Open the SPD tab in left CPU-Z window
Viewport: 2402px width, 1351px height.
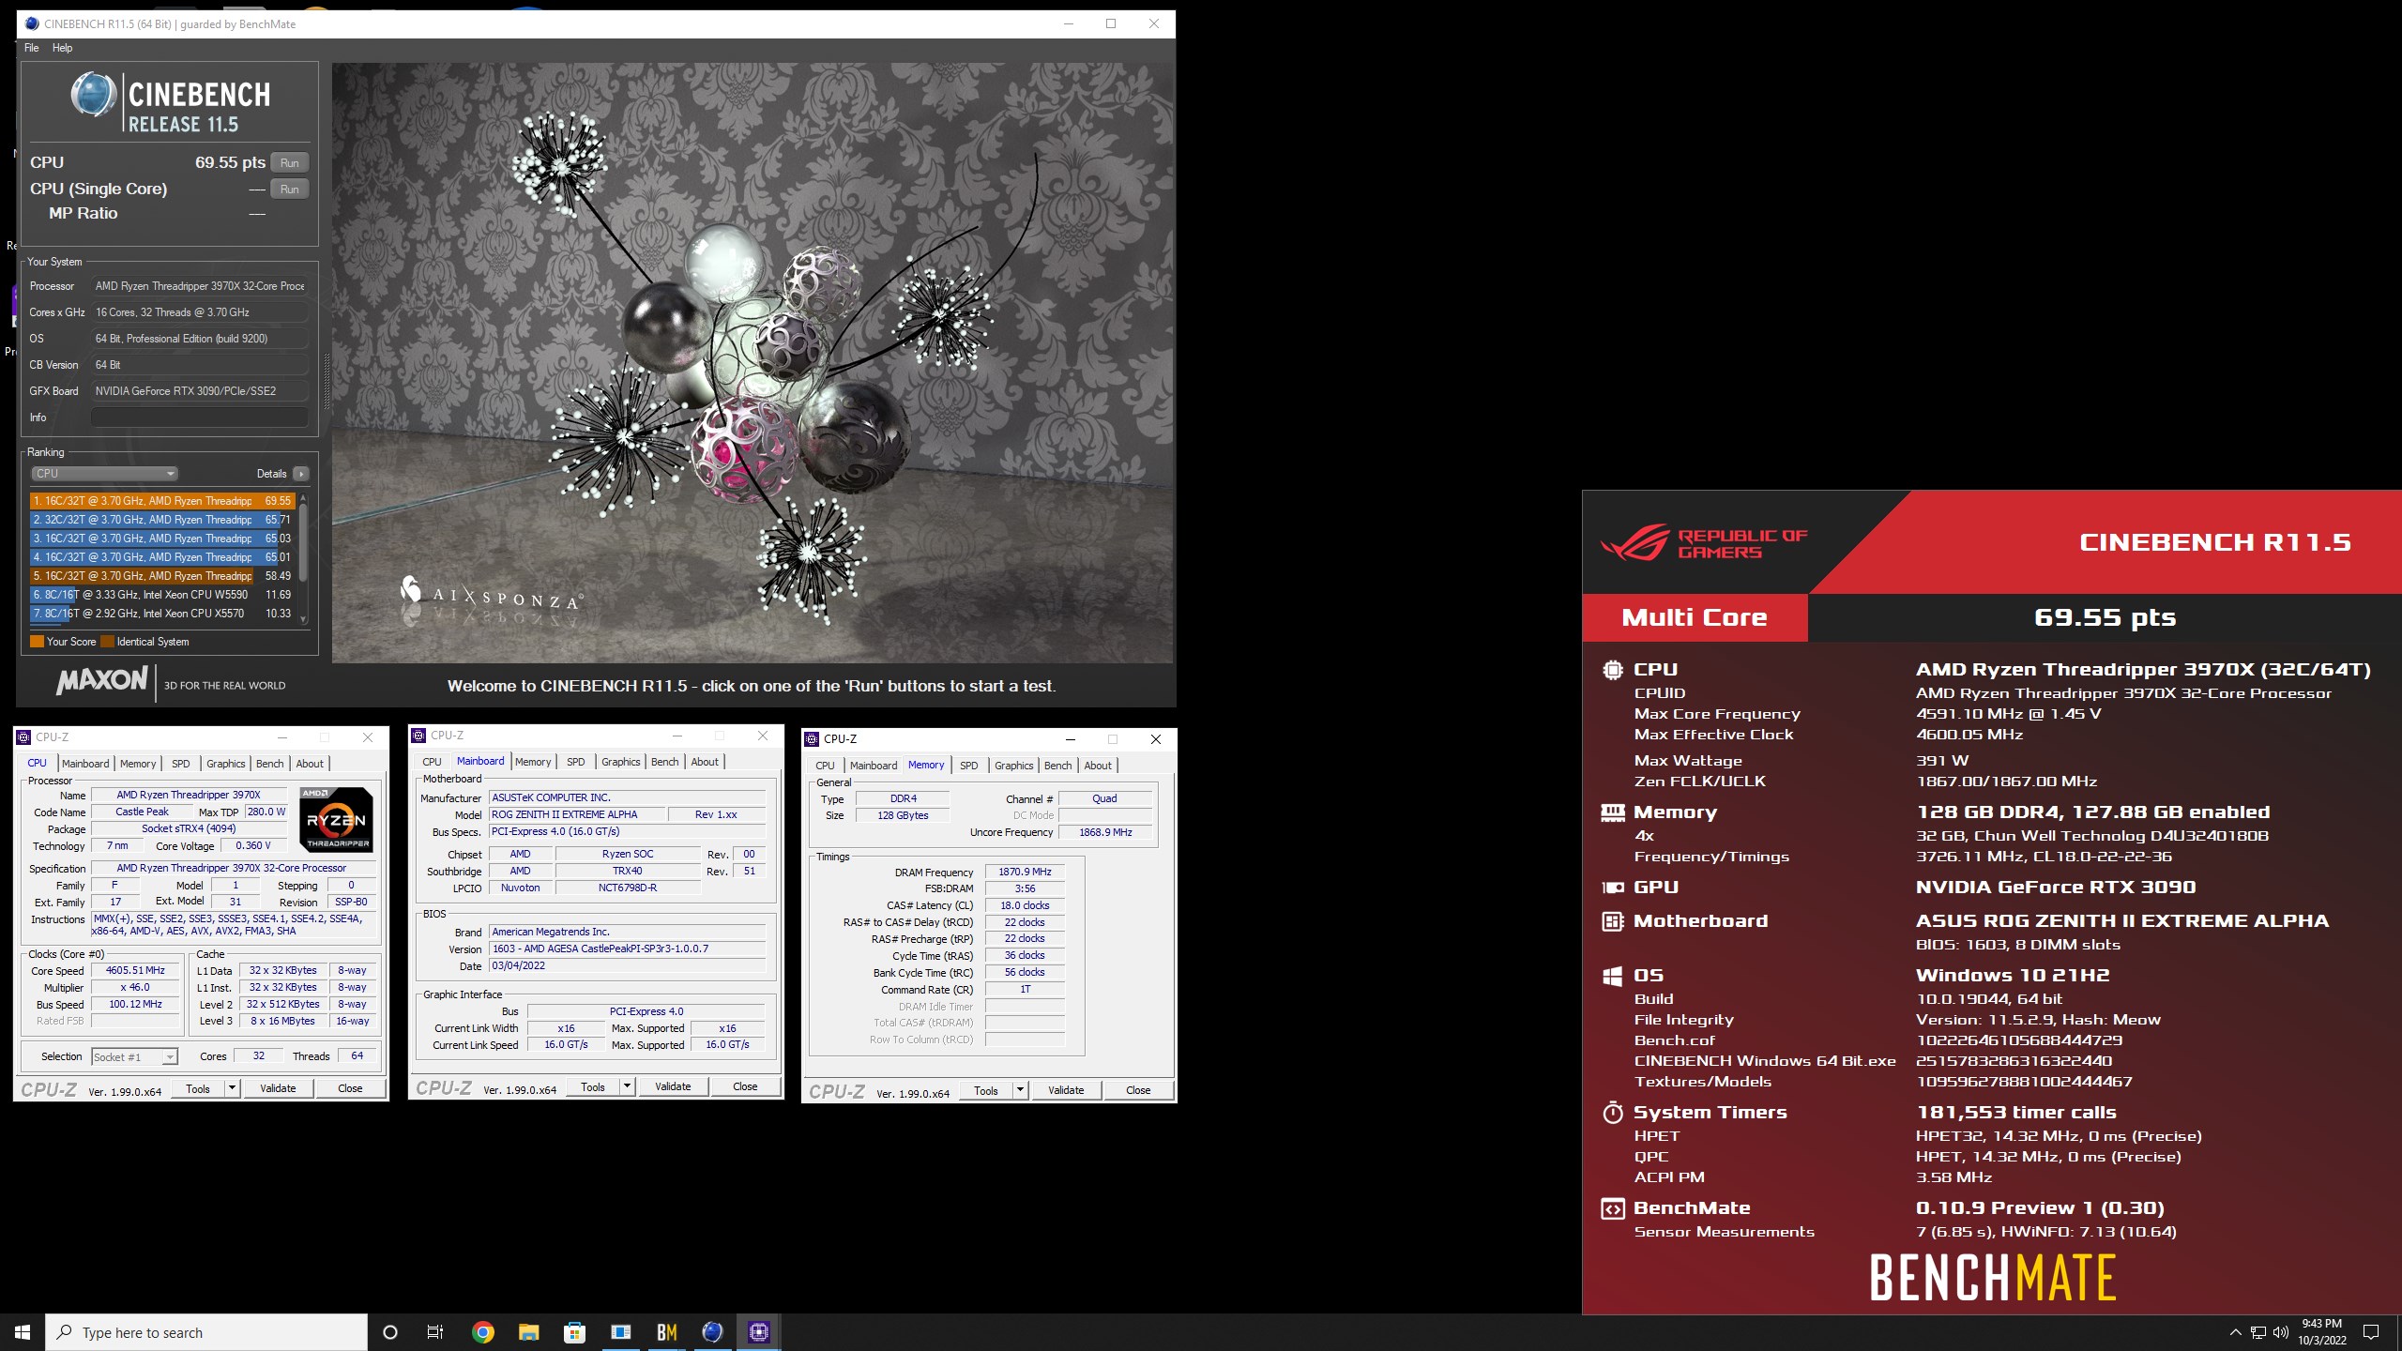pos(181,764)
